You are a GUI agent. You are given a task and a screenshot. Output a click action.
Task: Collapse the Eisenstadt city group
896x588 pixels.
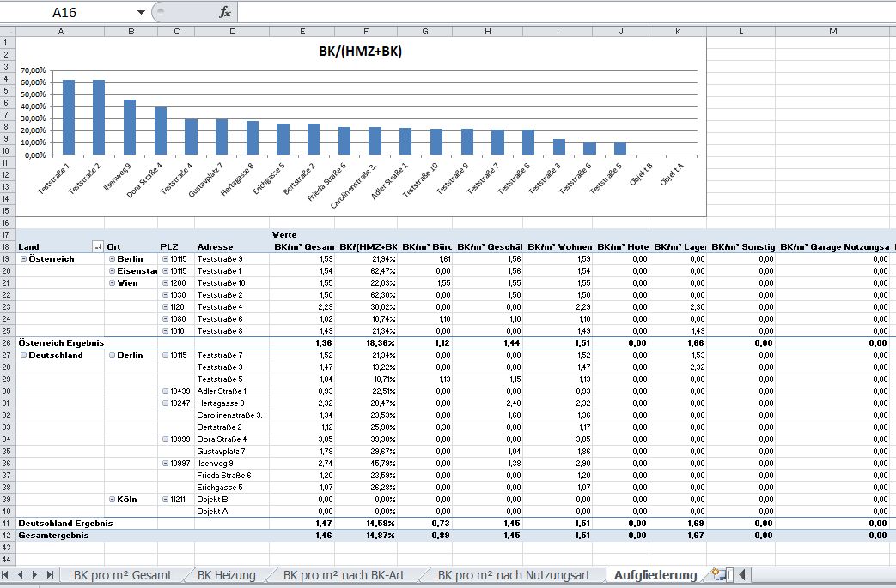(112, 270)
